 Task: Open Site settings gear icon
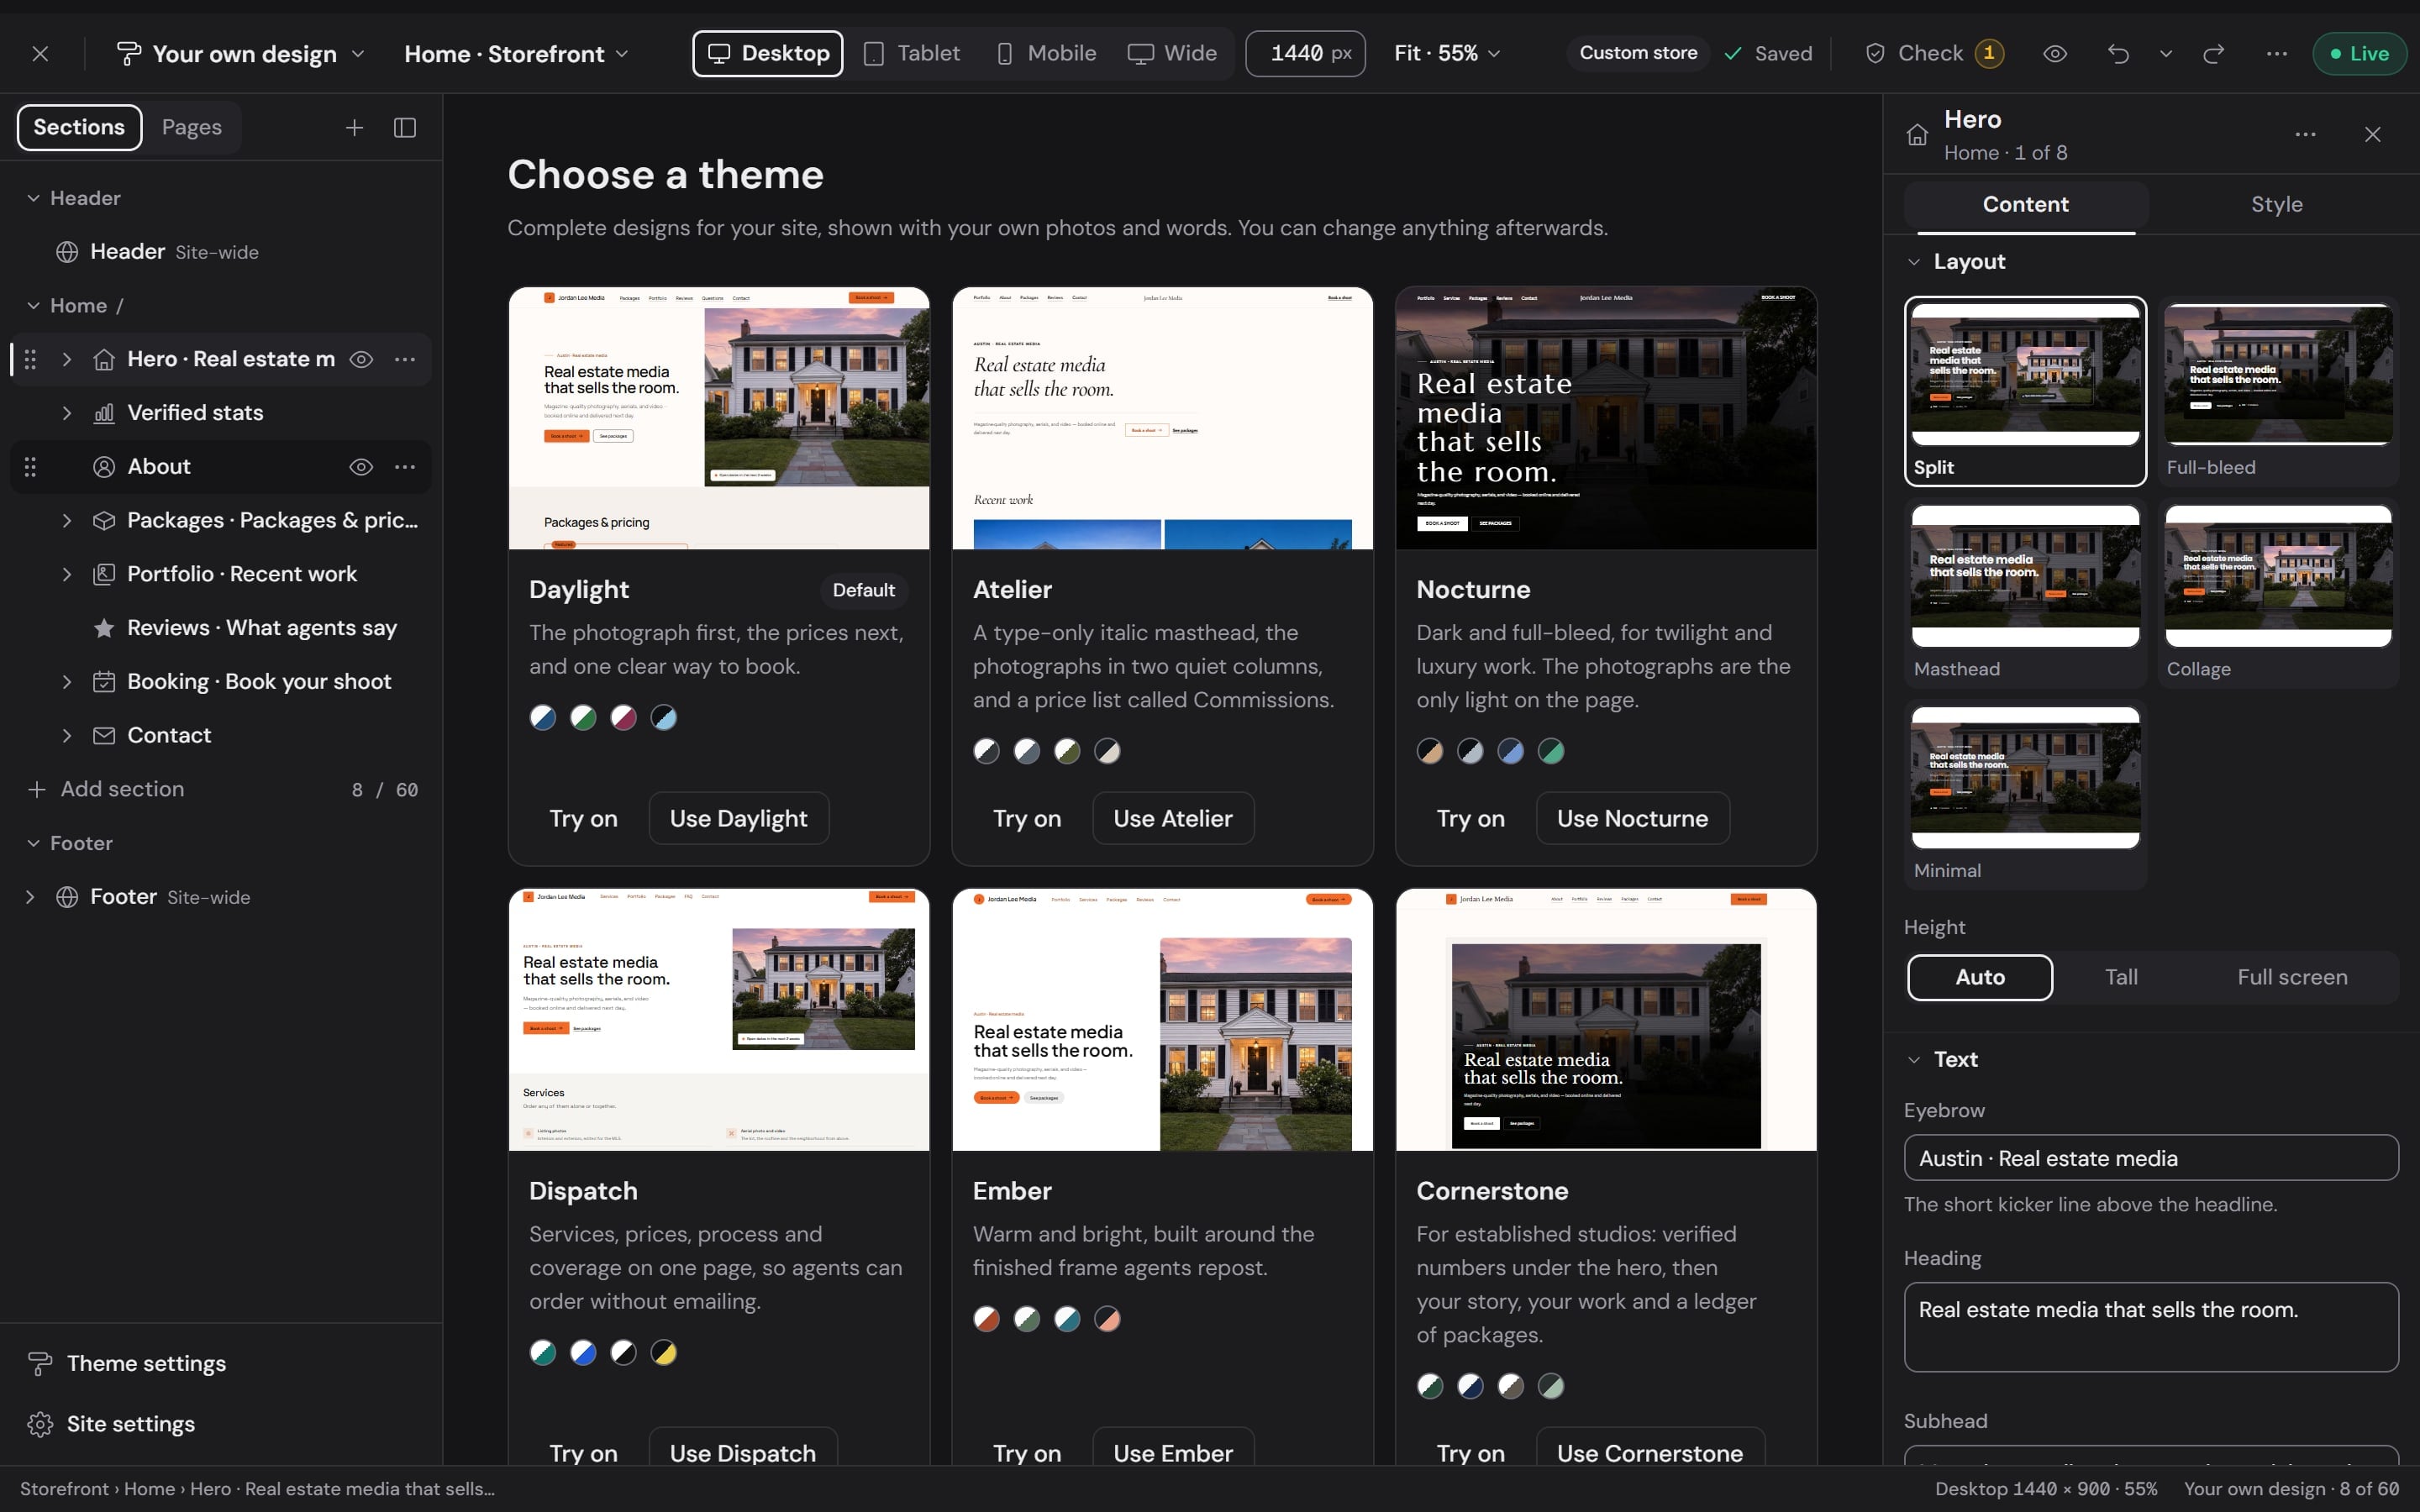40,1424
